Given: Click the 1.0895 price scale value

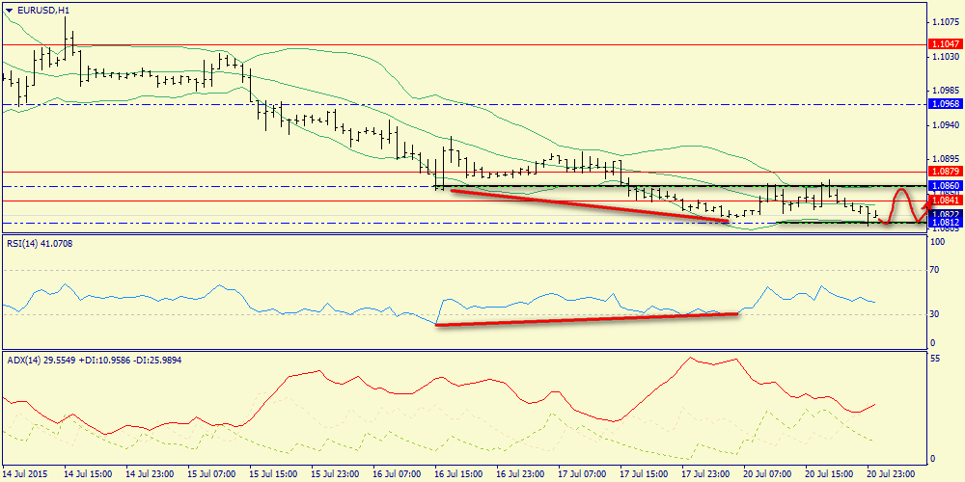Looking at the screenshot, I should click(944, 160).
